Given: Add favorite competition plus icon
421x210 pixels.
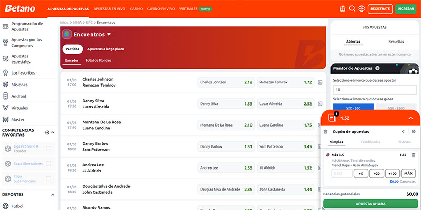Looking at the screenshot, I should pyautogui.click(x=47, y=132).
